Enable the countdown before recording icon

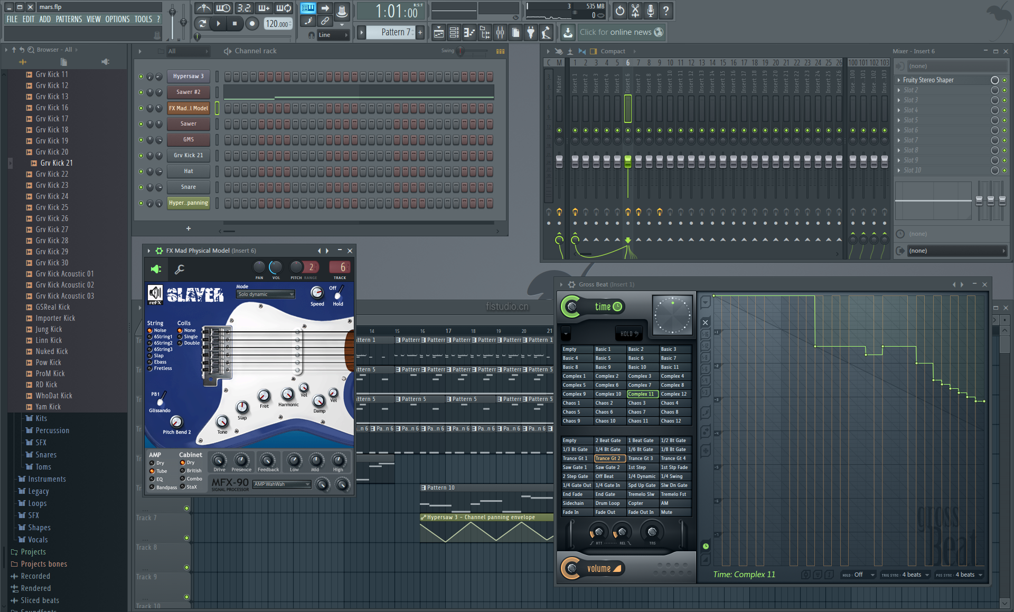243,8
